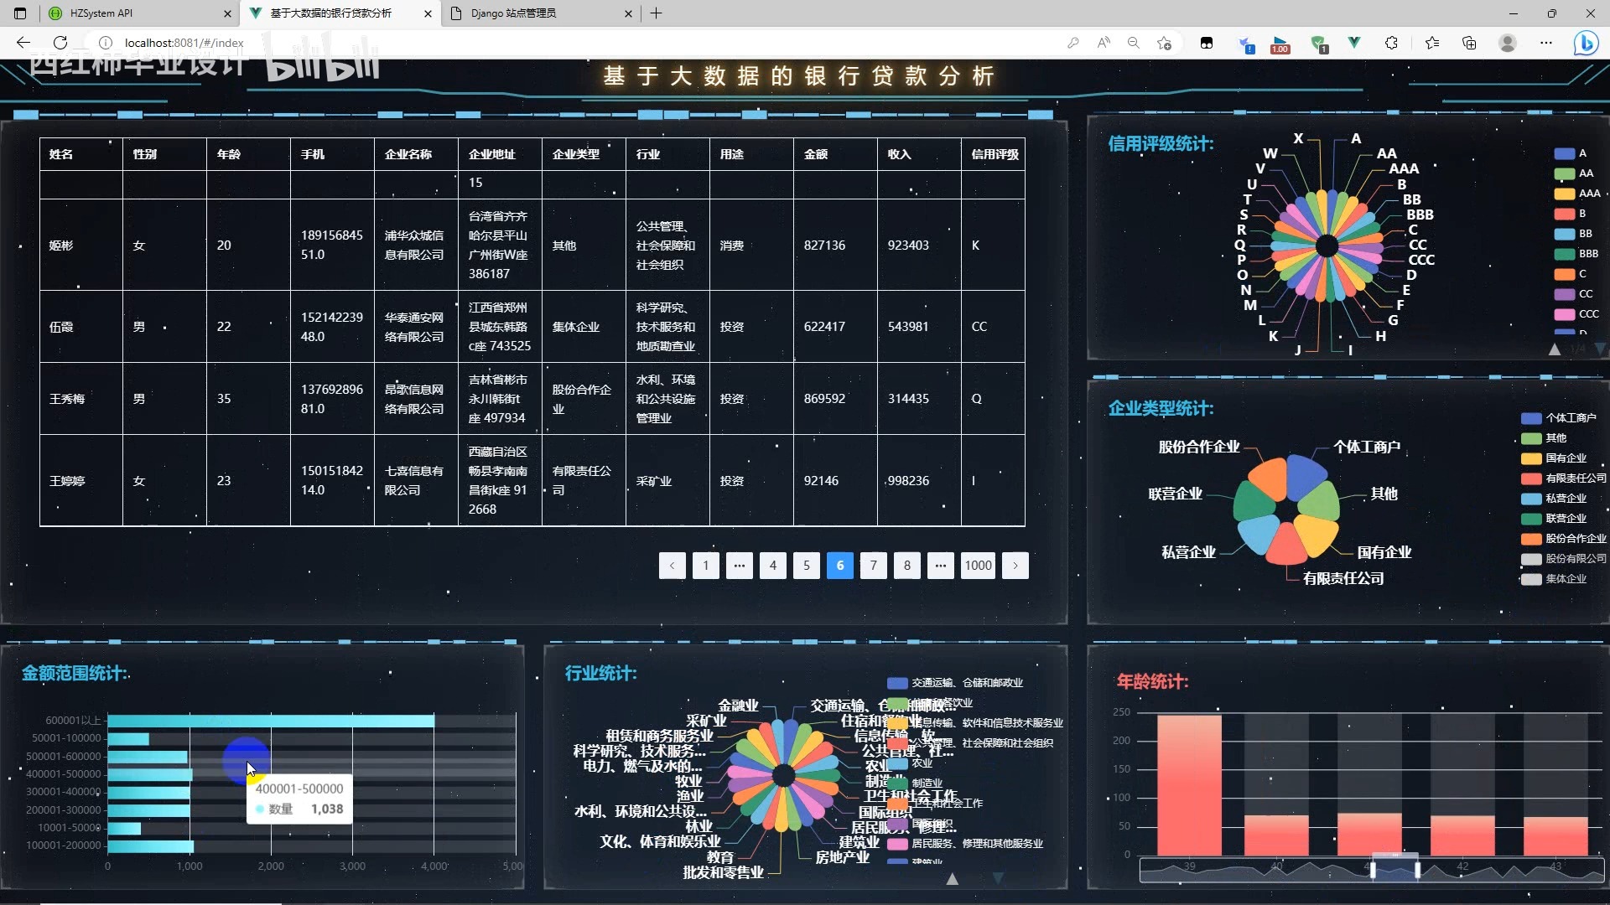Click the Bing chat icon in toolbar
Viewport: 1610px width, 905px height.
(1587, 43)
